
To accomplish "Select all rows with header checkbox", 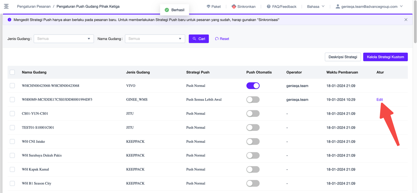I will click(12, 72).
